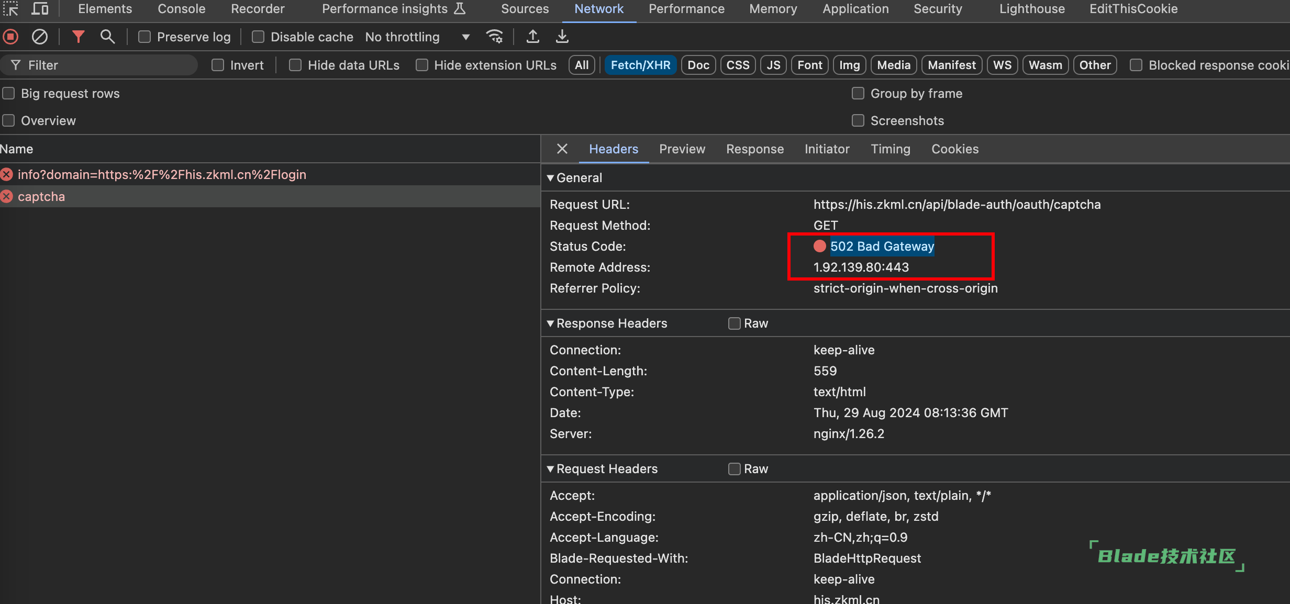Image resolution: width=1290 pixels, height=604 pixels.
Task: Filter requests by JS type
Action: [773, 65]
